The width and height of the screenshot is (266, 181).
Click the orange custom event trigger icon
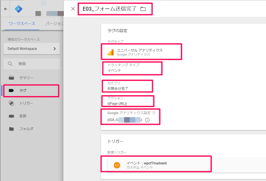point(117,165)
